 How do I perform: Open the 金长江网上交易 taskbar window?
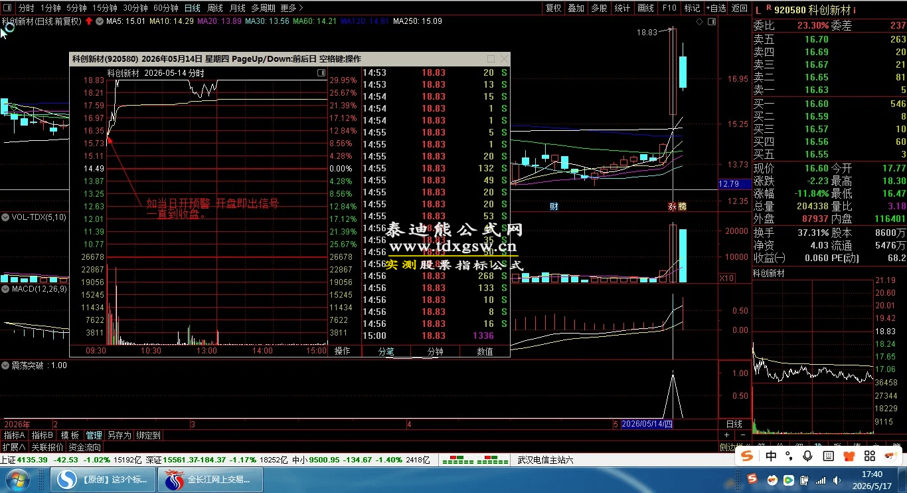tap(210, 479)
